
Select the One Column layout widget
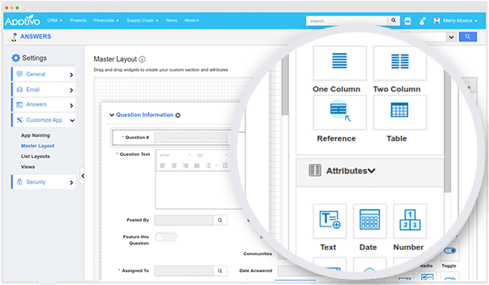(340, 63)
